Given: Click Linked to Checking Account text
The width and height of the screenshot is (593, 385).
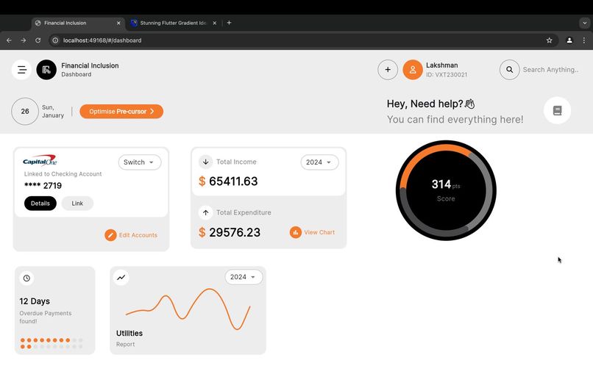Looking at the screenshot, I should [63, 174].
